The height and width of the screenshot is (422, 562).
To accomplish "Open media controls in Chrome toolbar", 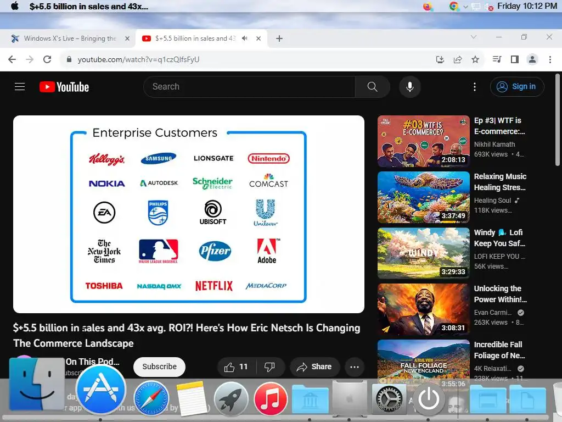I will [x=497, y=59].
